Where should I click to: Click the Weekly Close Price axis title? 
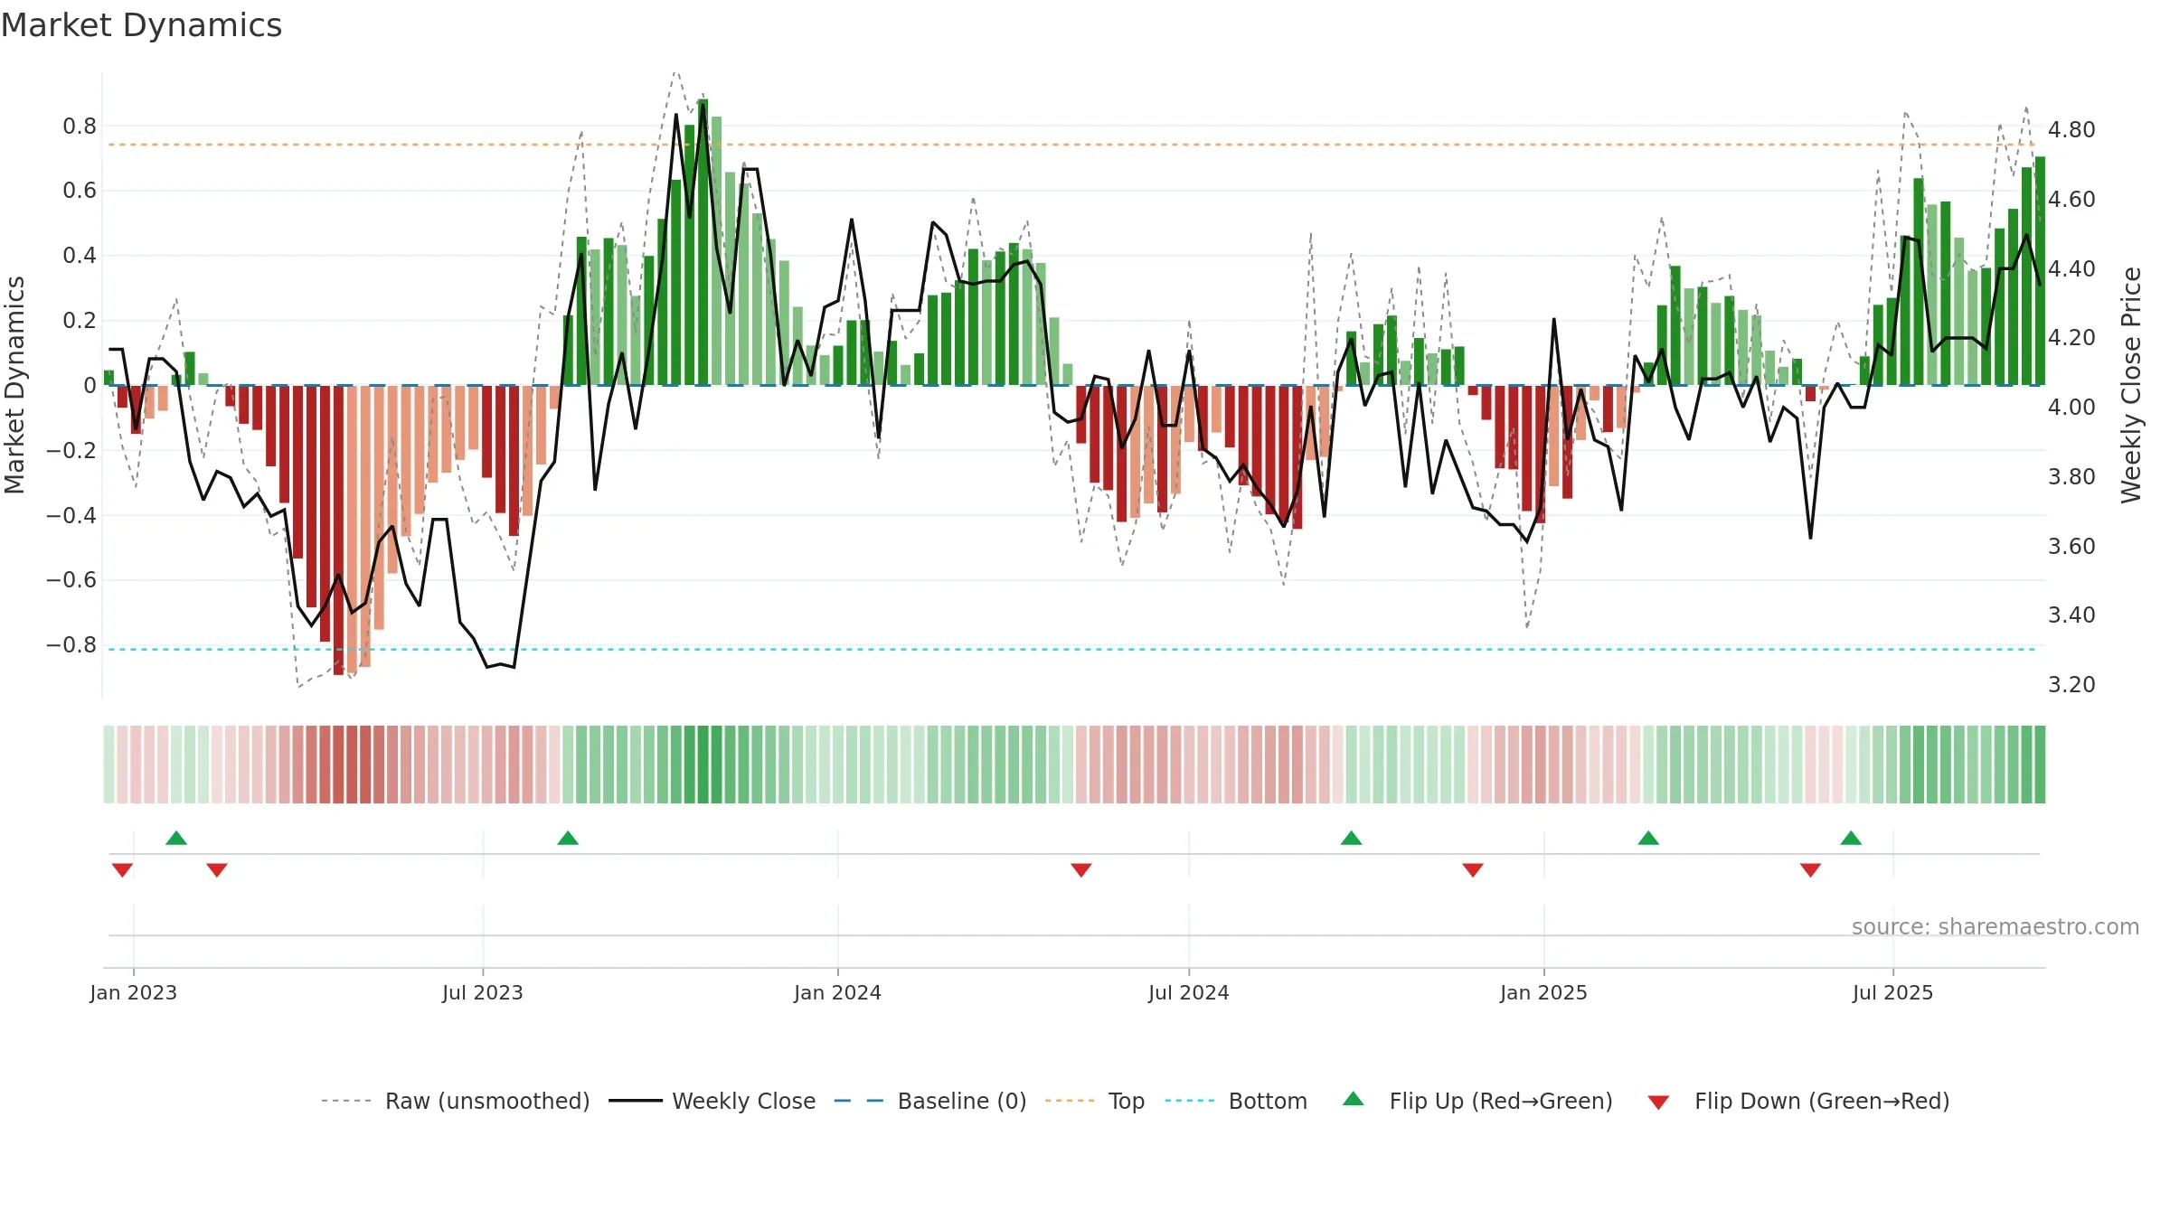2131,385
